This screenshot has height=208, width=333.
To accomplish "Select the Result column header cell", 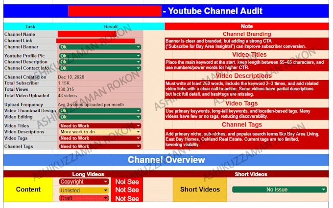I will coord(111,26).
